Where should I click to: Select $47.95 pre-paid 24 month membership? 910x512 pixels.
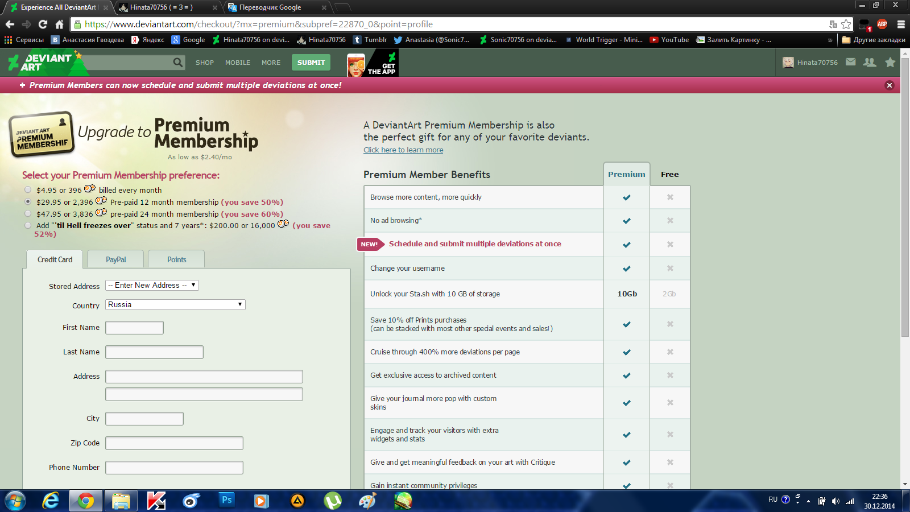pos(28,213)
